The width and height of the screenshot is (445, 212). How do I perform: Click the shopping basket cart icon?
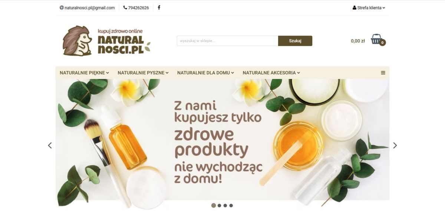click(x=377, y=39)
